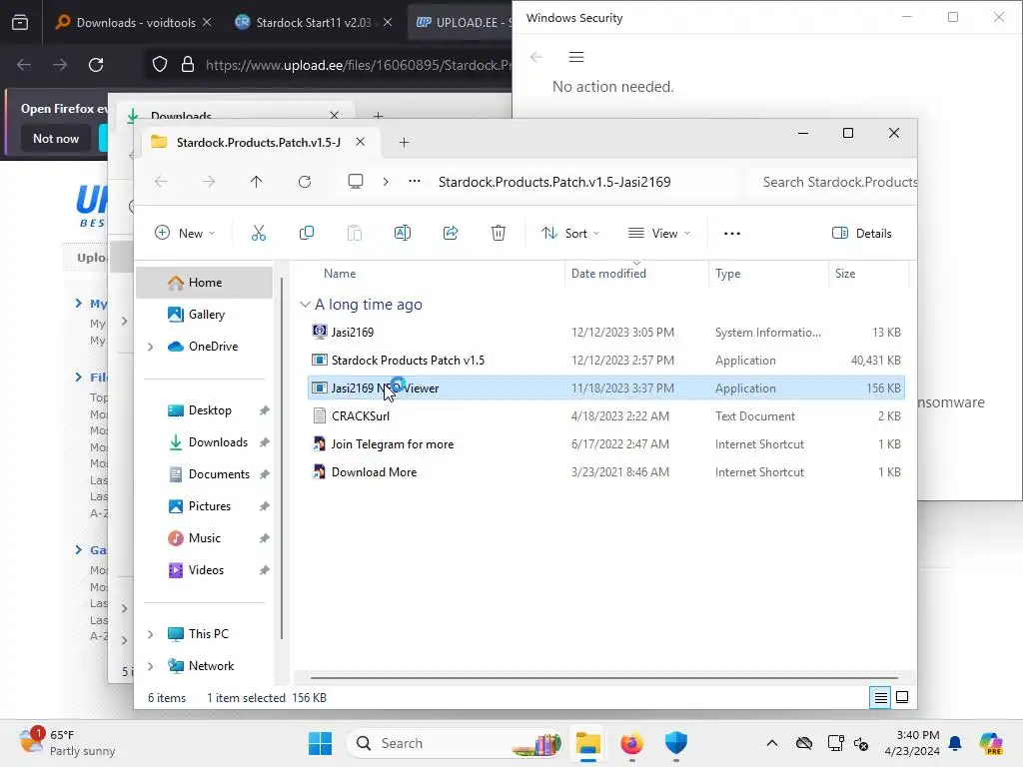The image size is (1023, 767).
Task: Click Firefox tracking protection shield icon
Action: pos(160,65)
